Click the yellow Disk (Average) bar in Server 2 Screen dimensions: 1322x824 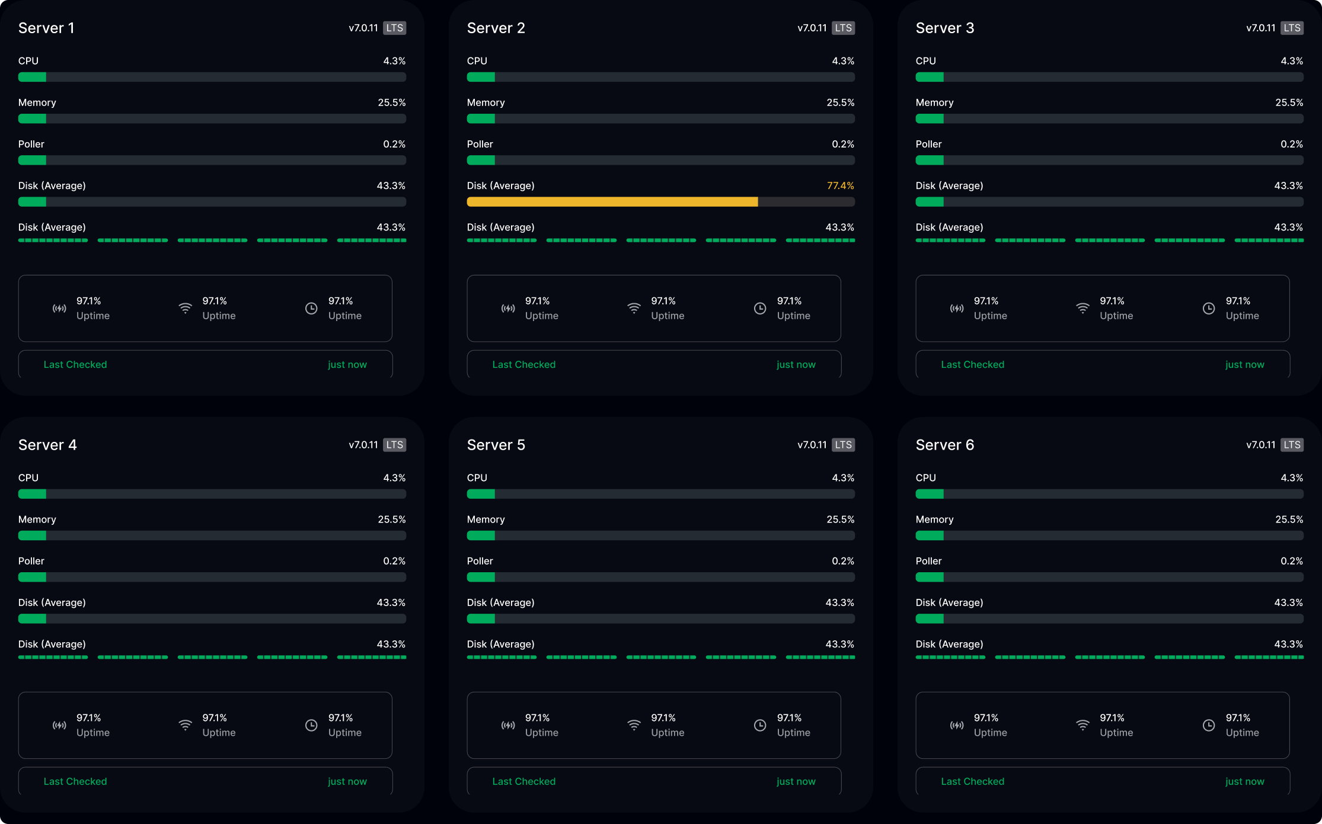pos(612,202)
